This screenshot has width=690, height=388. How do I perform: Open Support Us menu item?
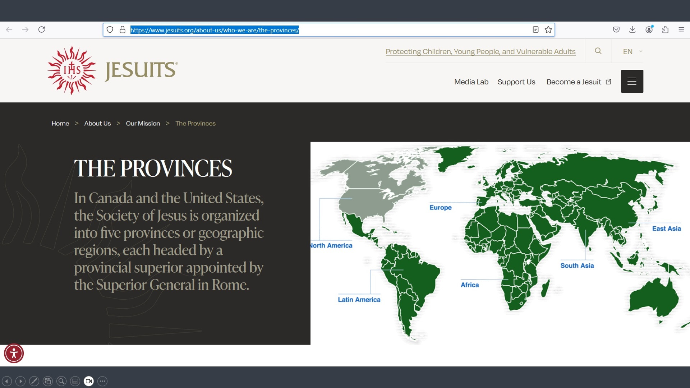coord(516,82)
